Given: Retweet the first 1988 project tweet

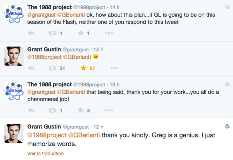Looking at the screenshot, I should (52, 33).
